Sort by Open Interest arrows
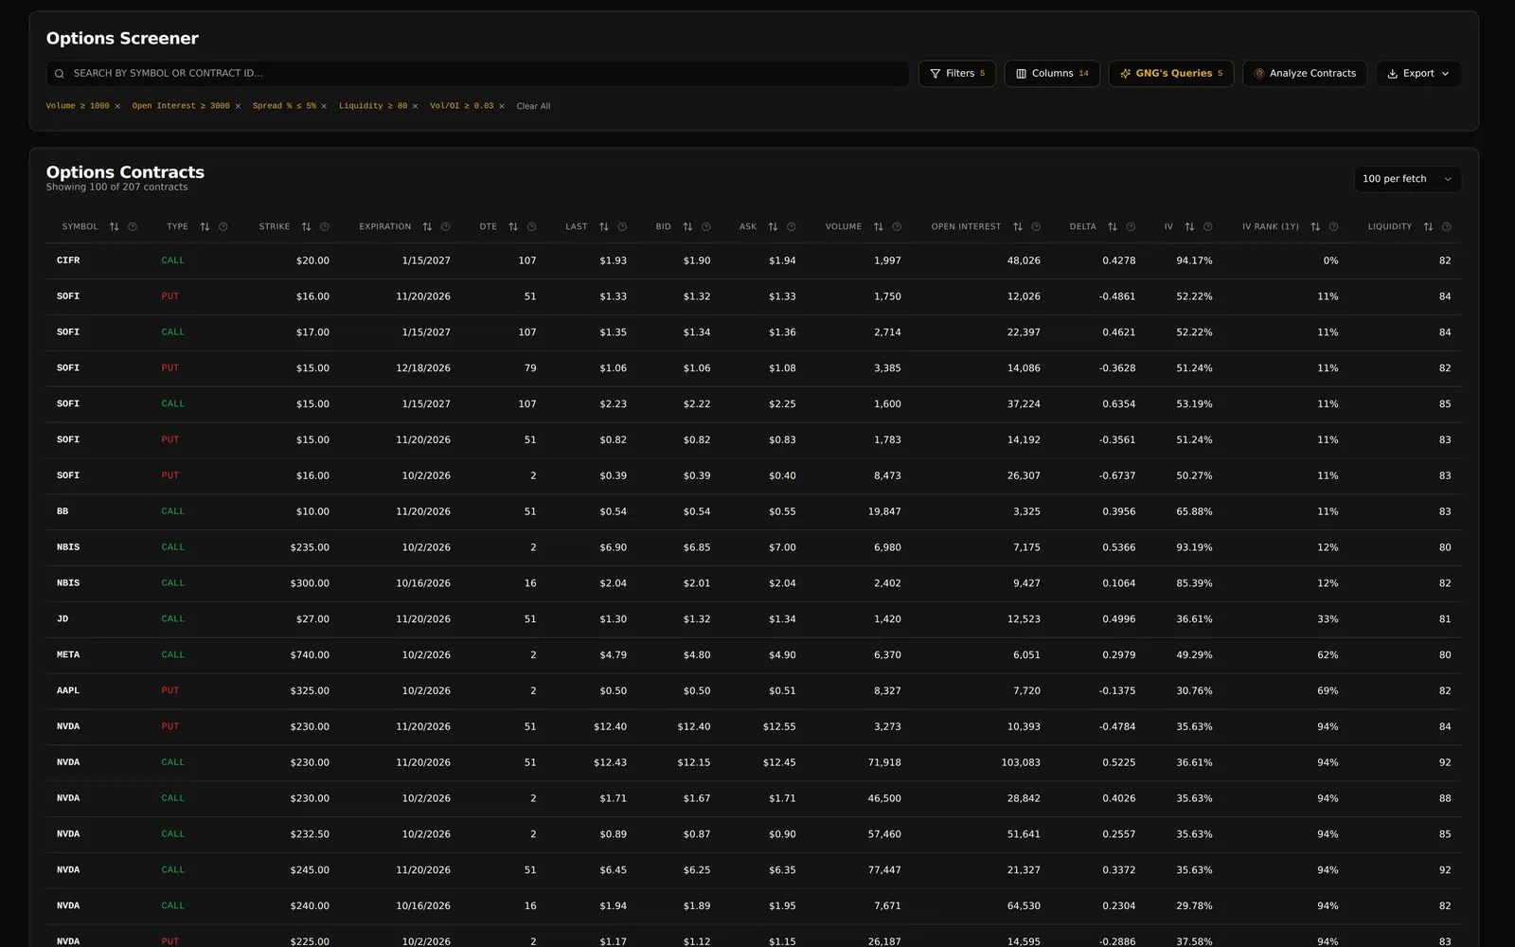 [1018, 227]
